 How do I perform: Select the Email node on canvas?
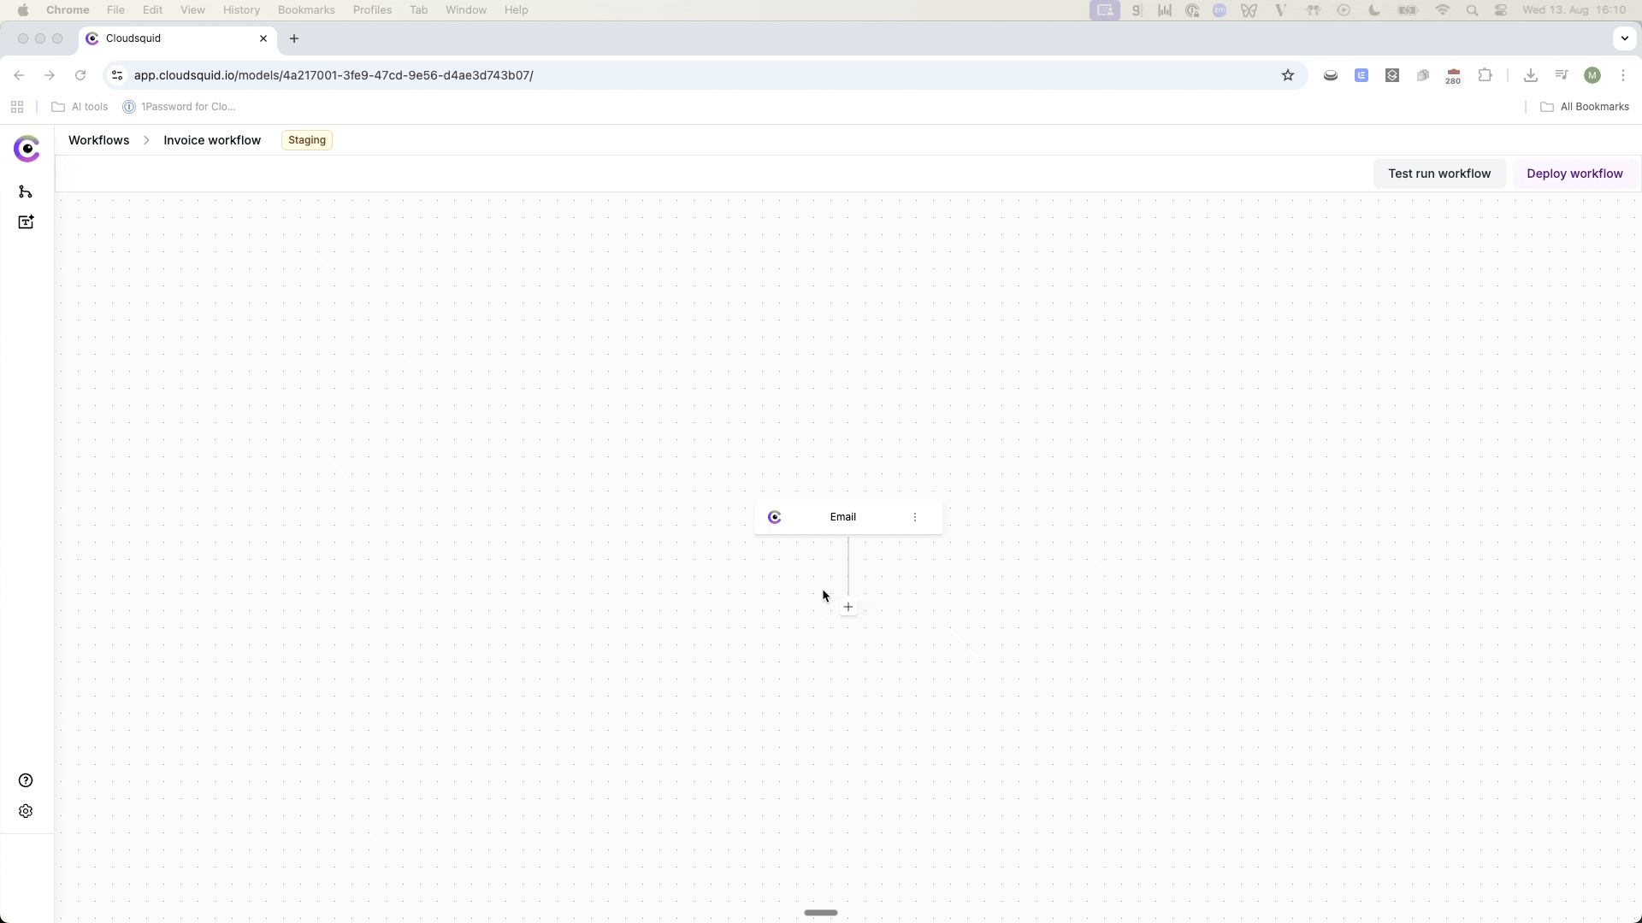(842, 517)
